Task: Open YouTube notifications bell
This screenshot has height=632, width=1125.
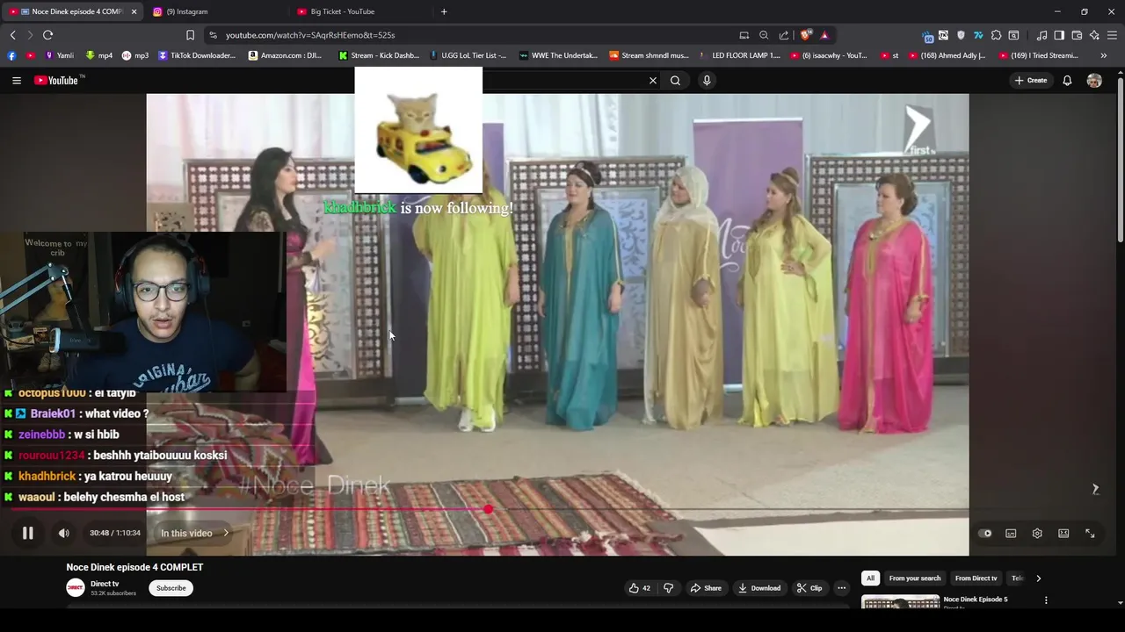Action: tap(1067, 80)
